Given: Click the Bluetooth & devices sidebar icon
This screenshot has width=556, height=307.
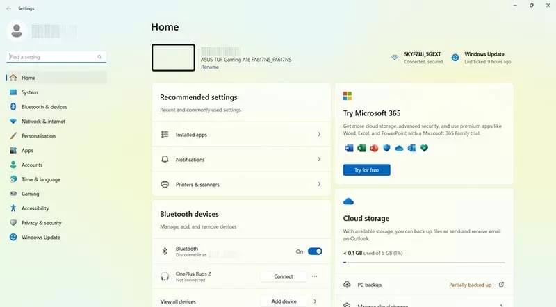Looking at the screenshot, I should click(13, 107).
